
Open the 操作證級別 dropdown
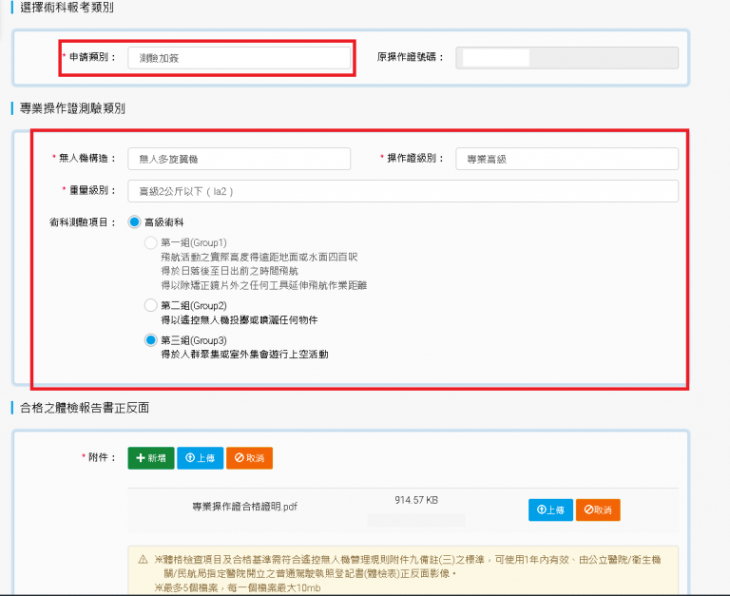tap(567, 159)
